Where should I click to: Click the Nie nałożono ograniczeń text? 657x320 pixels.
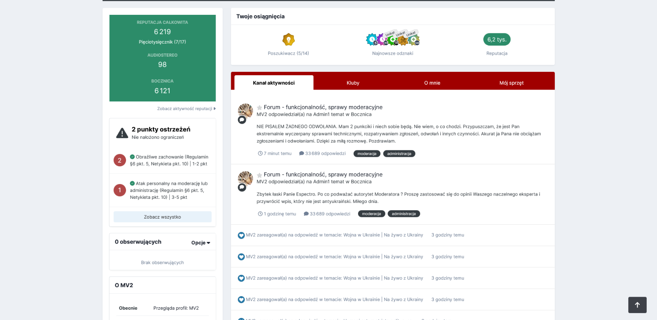[x=158, y=137]
